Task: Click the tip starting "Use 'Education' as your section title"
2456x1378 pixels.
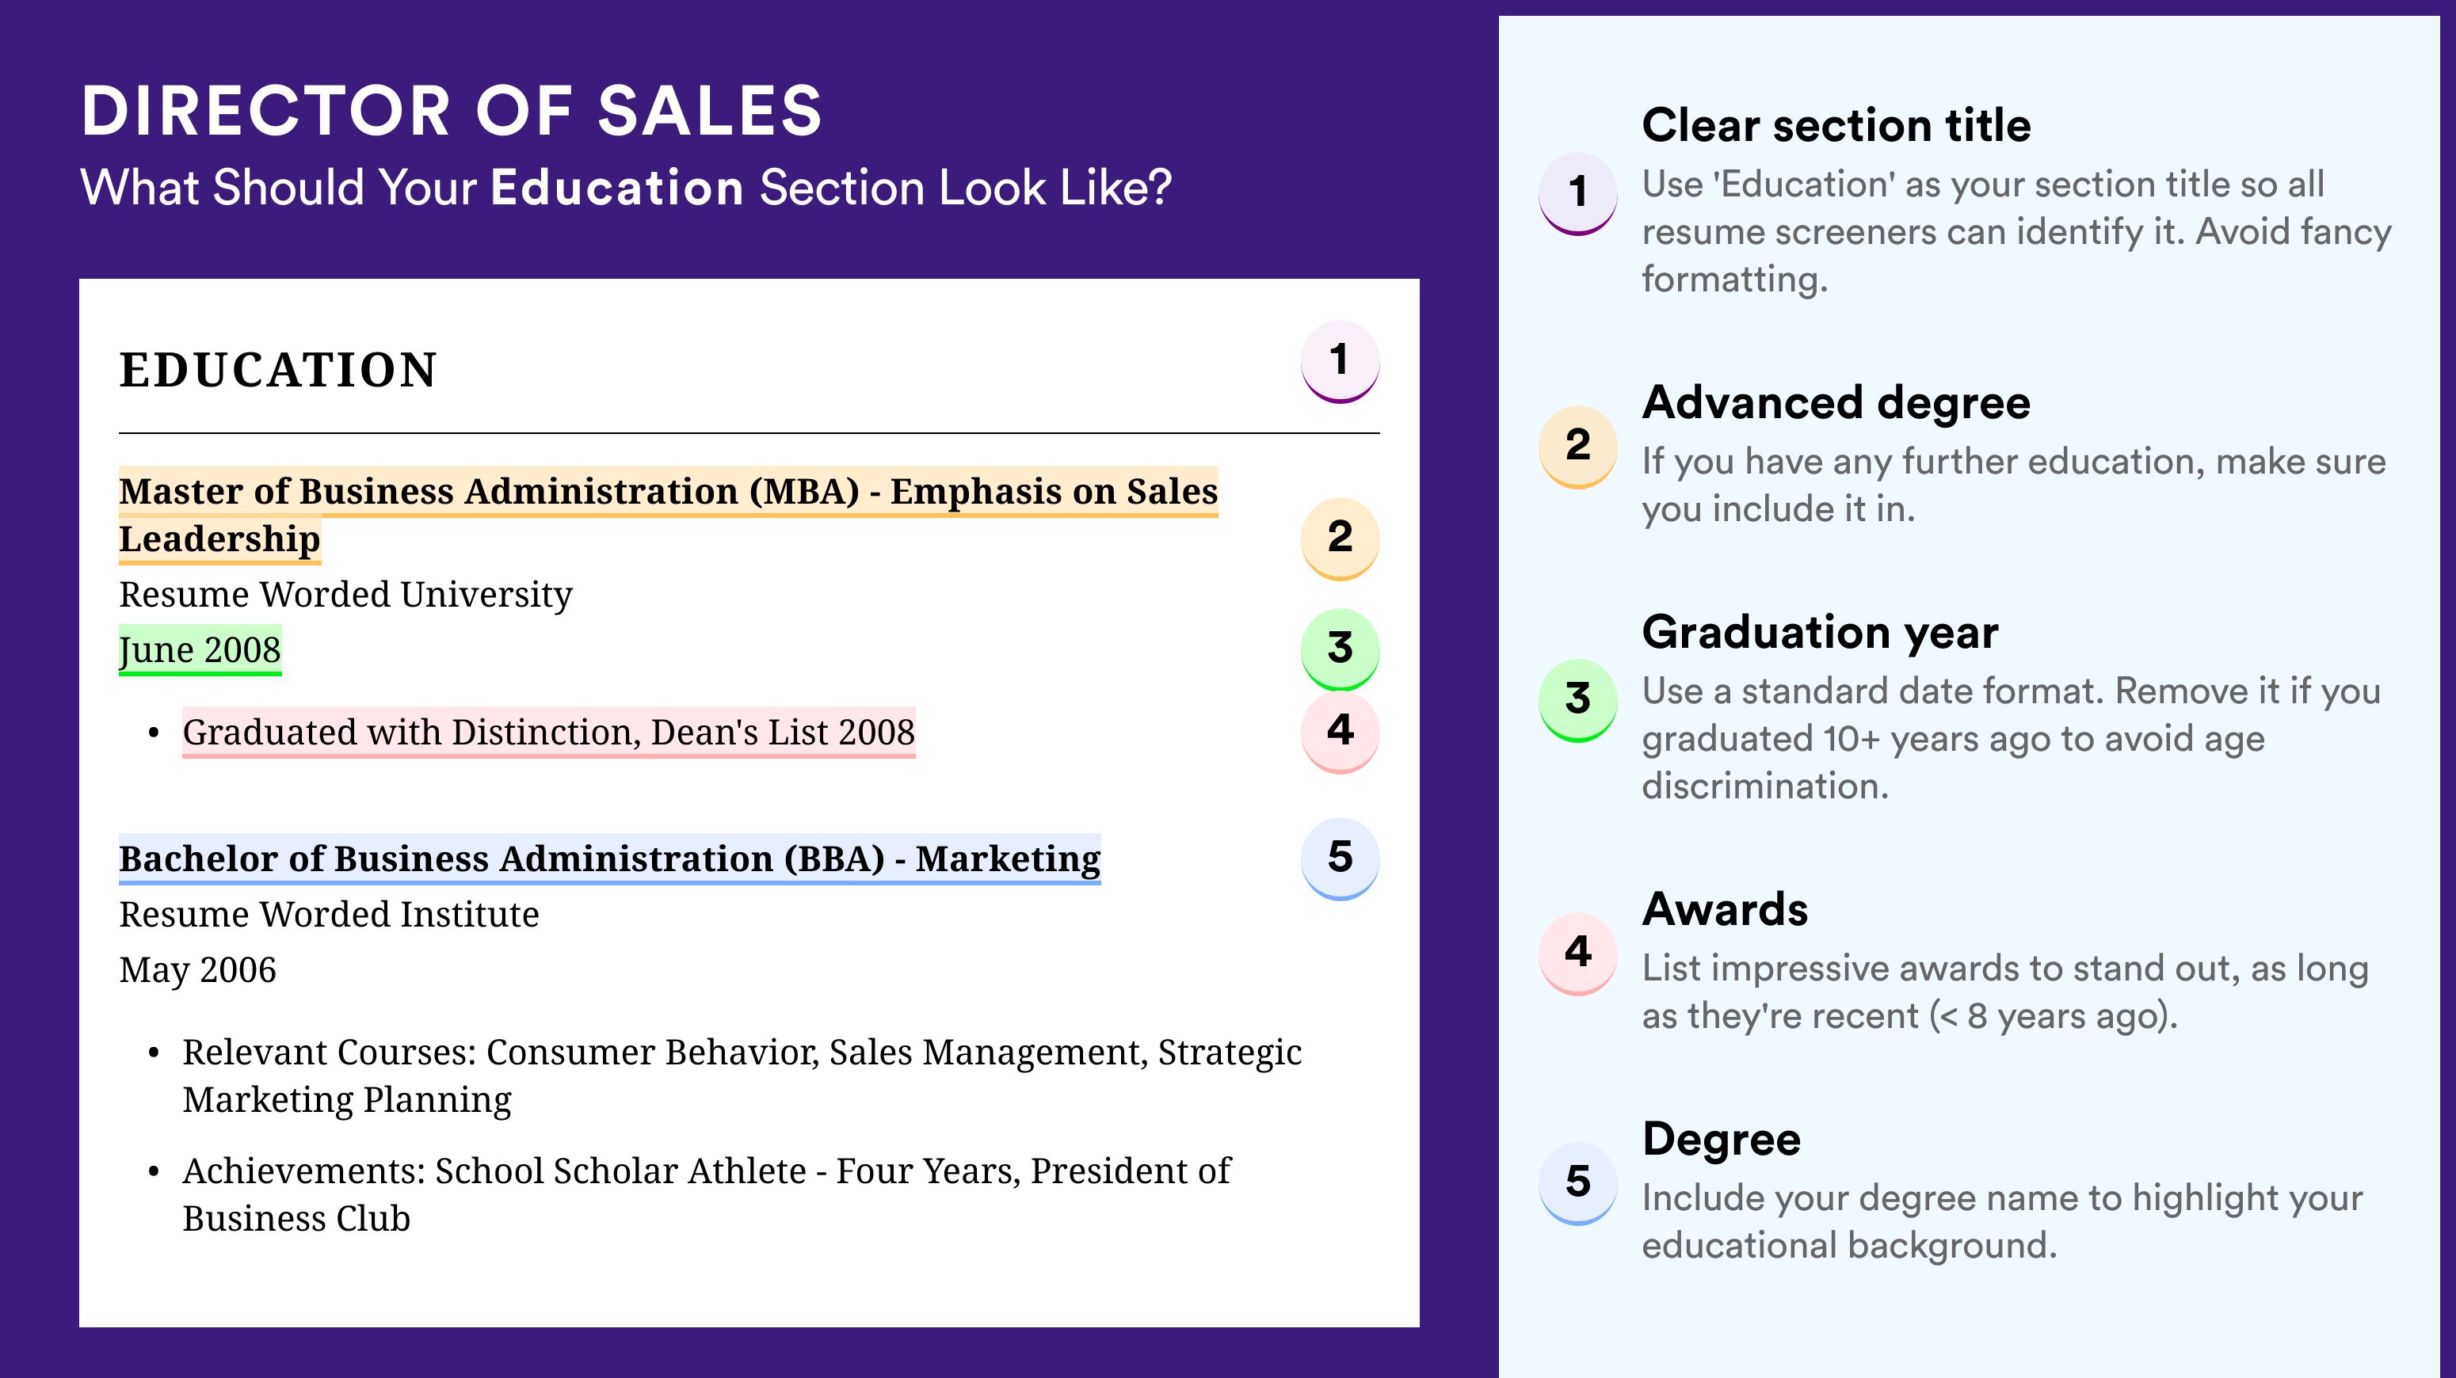Action: [2016, 231]
